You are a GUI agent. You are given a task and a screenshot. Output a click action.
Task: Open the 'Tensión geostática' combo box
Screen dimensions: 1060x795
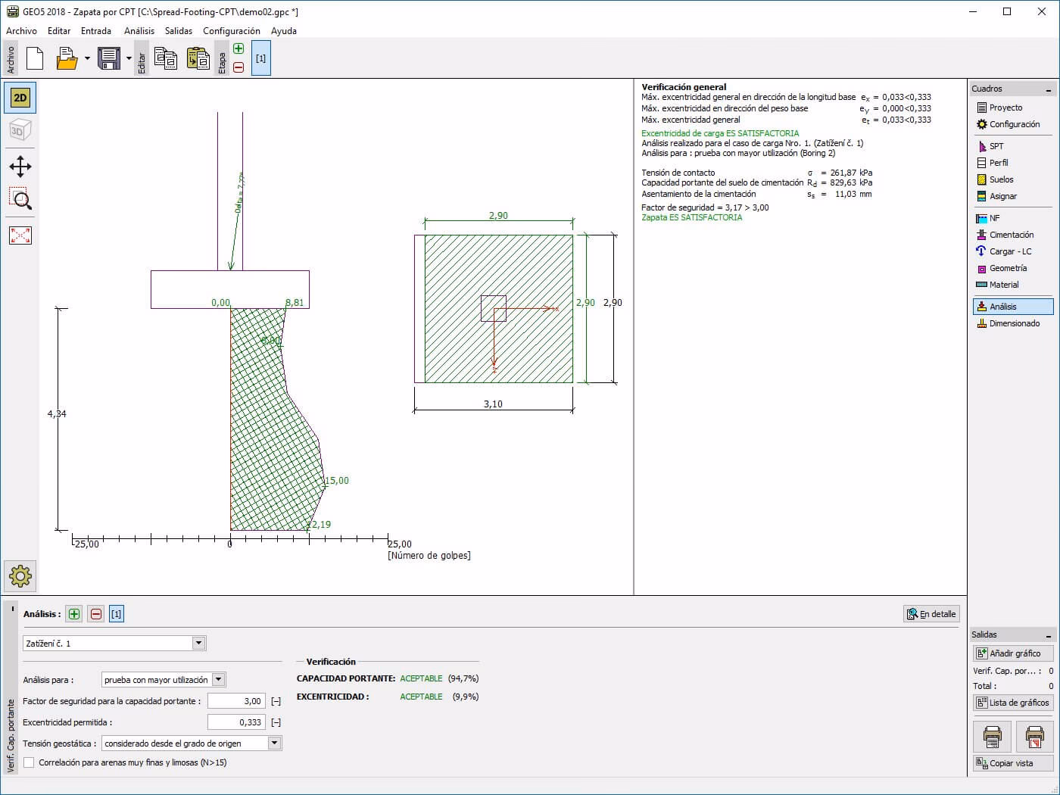(192, 744)
